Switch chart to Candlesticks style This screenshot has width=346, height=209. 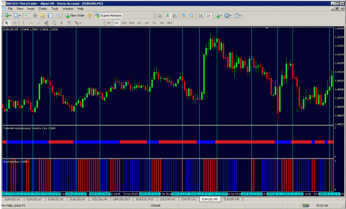click(167, 16)
